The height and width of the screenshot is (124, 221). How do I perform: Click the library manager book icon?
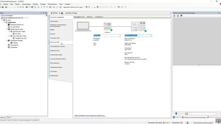point(9,24)
